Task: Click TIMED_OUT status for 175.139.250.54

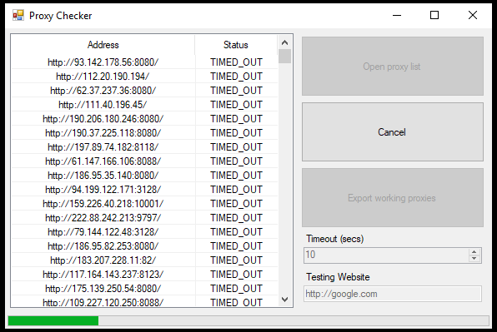Action: [x=236, y=289]
